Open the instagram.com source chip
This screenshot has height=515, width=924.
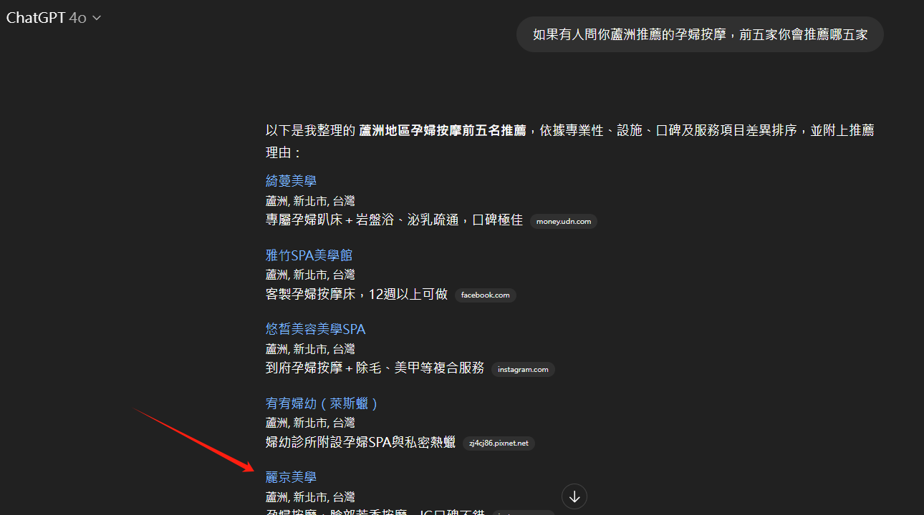click(x=523, y=370)
